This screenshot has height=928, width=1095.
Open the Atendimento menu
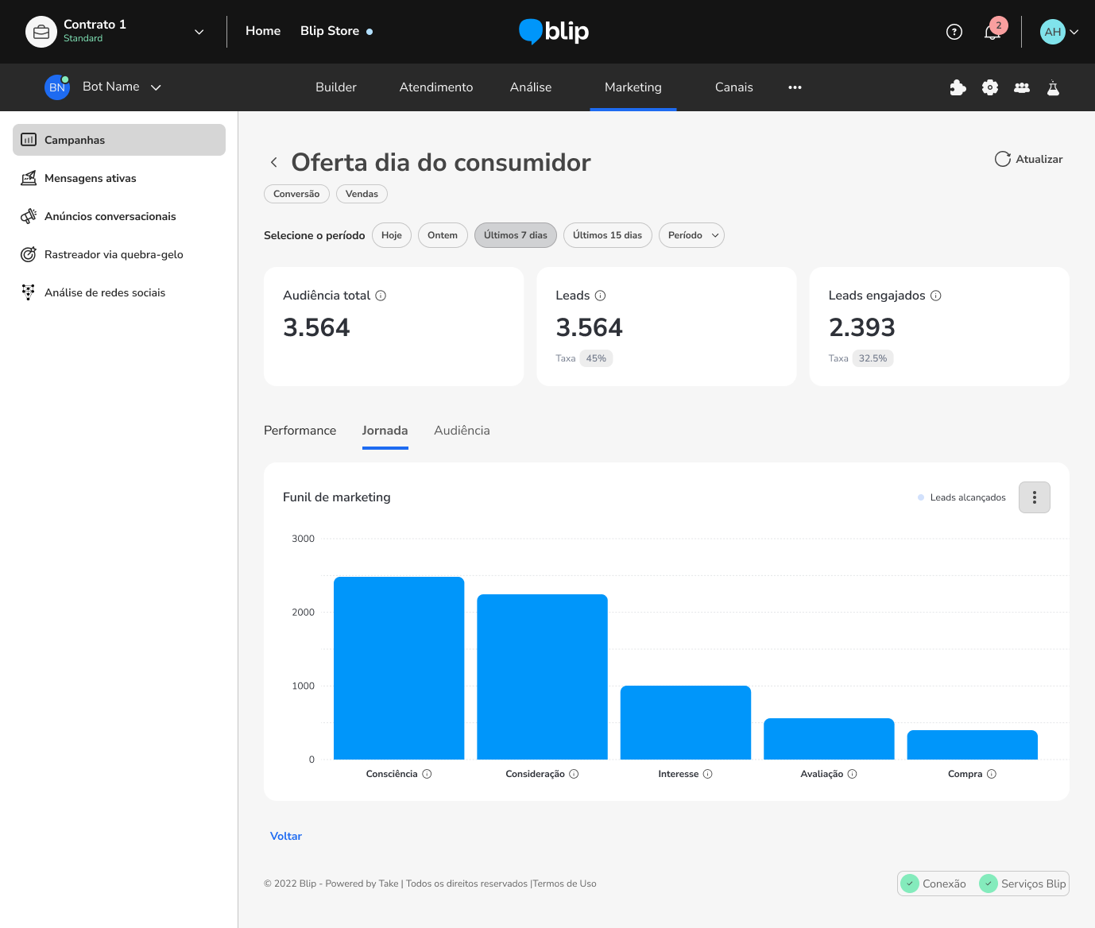(435, 87)
